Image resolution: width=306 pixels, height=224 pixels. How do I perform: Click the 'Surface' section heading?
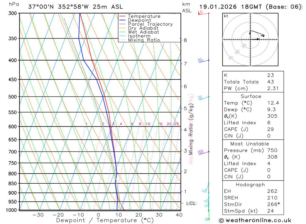coord(251,97)
